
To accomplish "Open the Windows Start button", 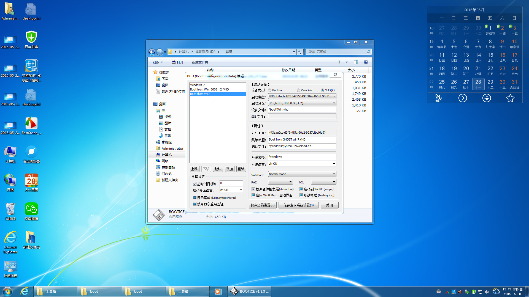I will point(7,291).
